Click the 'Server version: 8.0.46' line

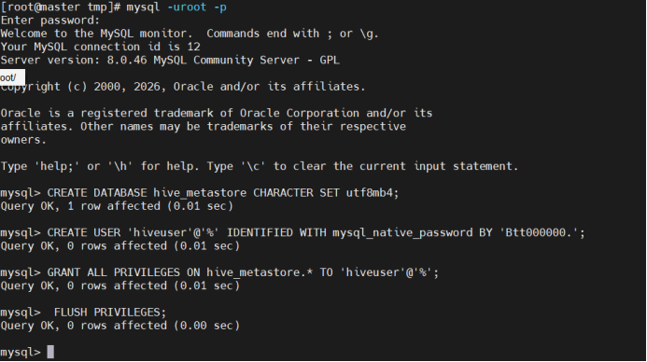[x=170, y=61]
